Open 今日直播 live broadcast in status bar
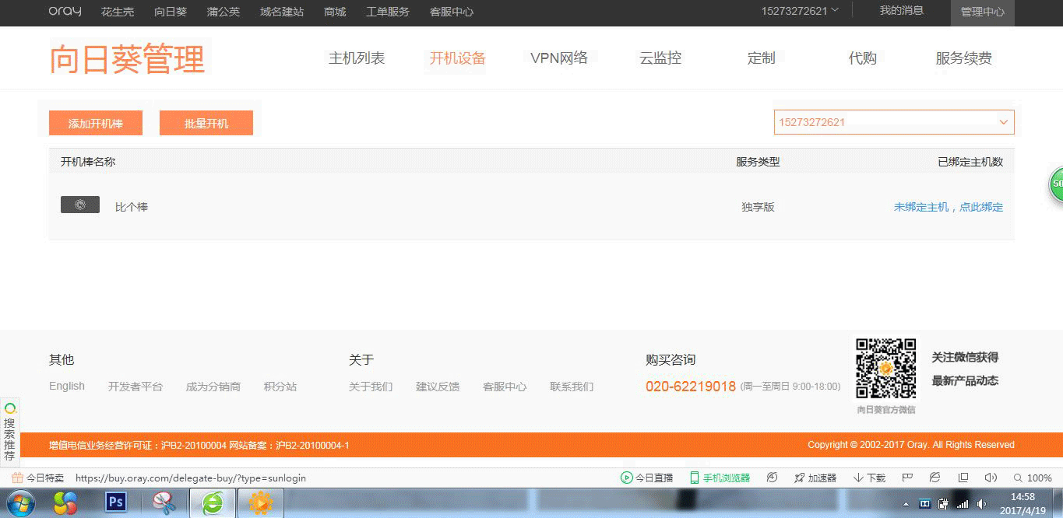Viewport: 1063px width, 518px height. pos(646,478)
